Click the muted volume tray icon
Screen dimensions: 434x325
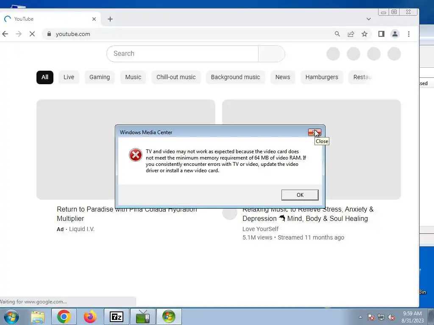pos(391,317)
